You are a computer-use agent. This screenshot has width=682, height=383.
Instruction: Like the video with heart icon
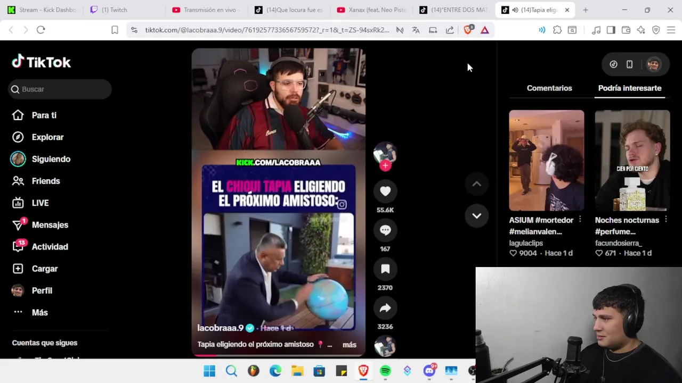[385, 191]
